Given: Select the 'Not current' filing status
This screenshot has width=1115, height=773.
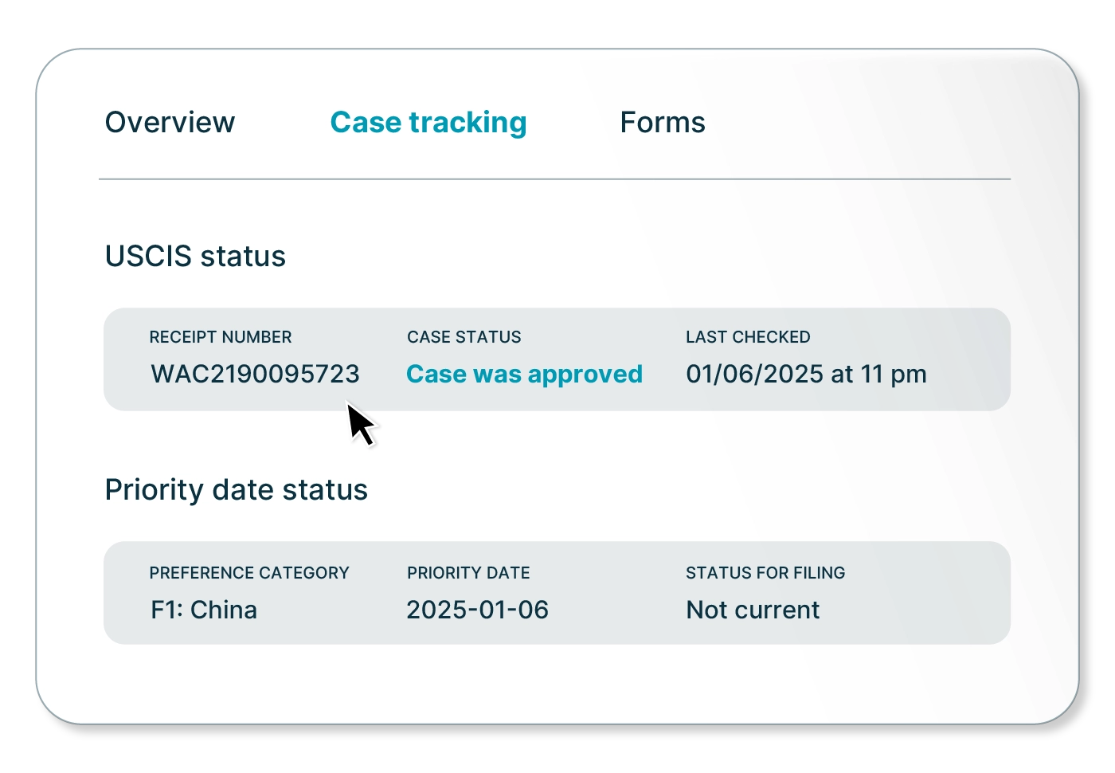Looking at the screenshot, I should pos(753,610).
